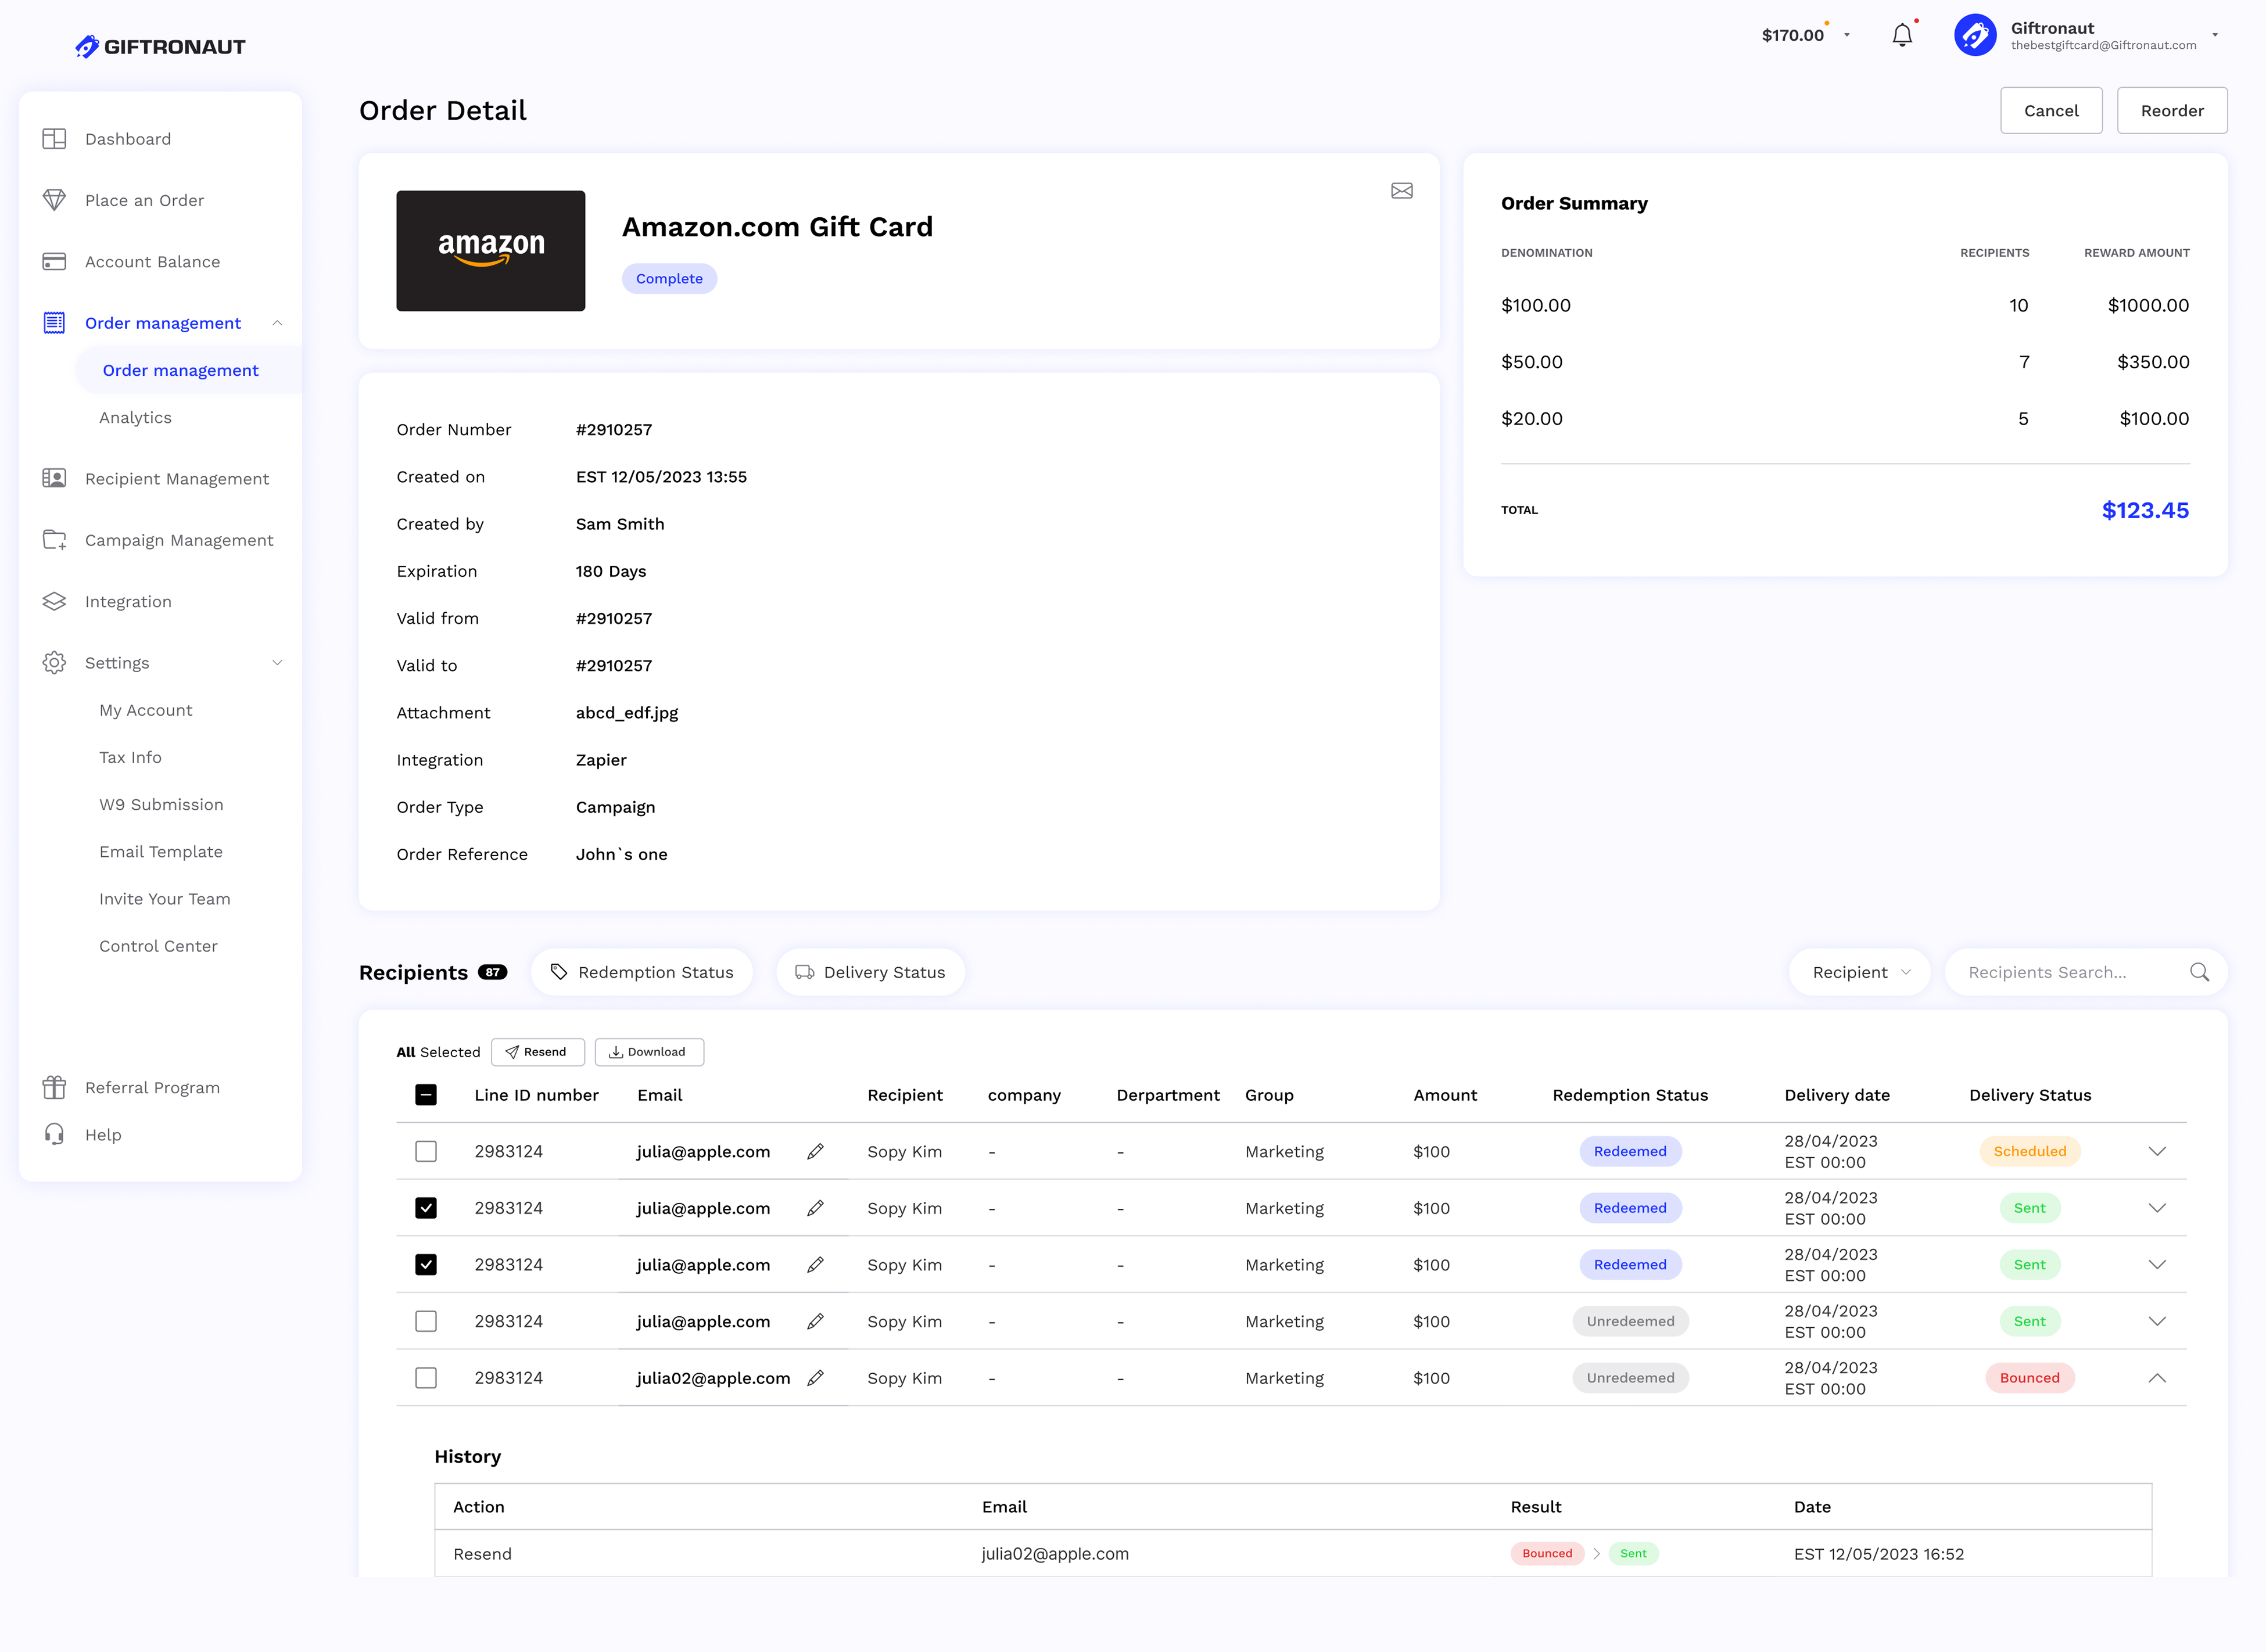Click the pencil icon next to julia02@apple.com
Viewport: 2266px width, 1652px height.
815,1378
